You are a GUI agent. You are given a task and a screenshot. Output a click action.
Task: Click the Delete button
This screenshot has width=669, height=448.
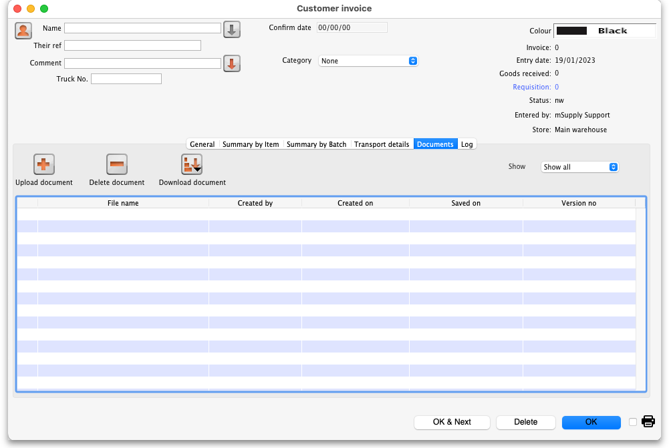525,422
